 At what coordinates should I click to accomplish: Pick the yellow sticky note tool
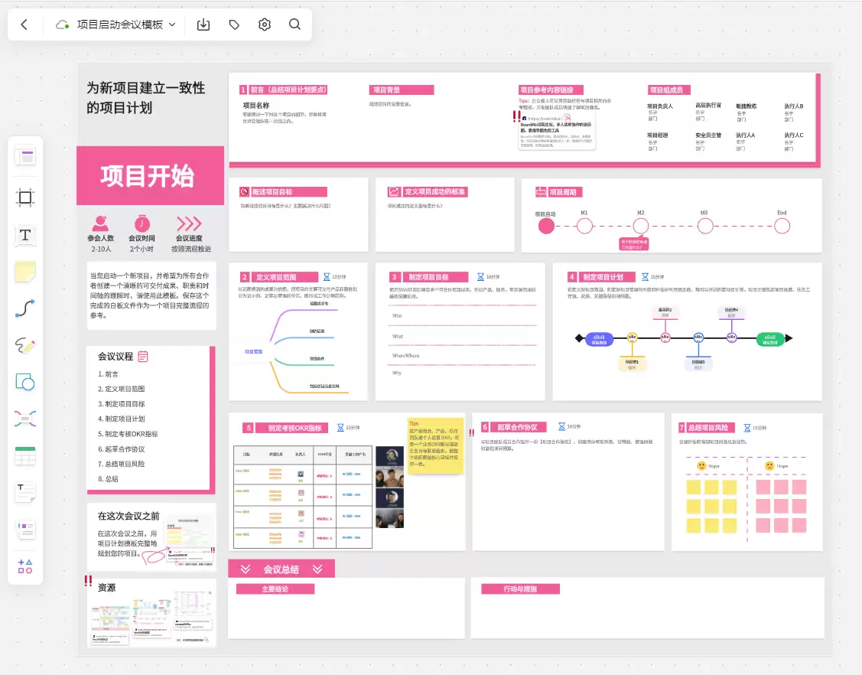[x=25, y=272]
